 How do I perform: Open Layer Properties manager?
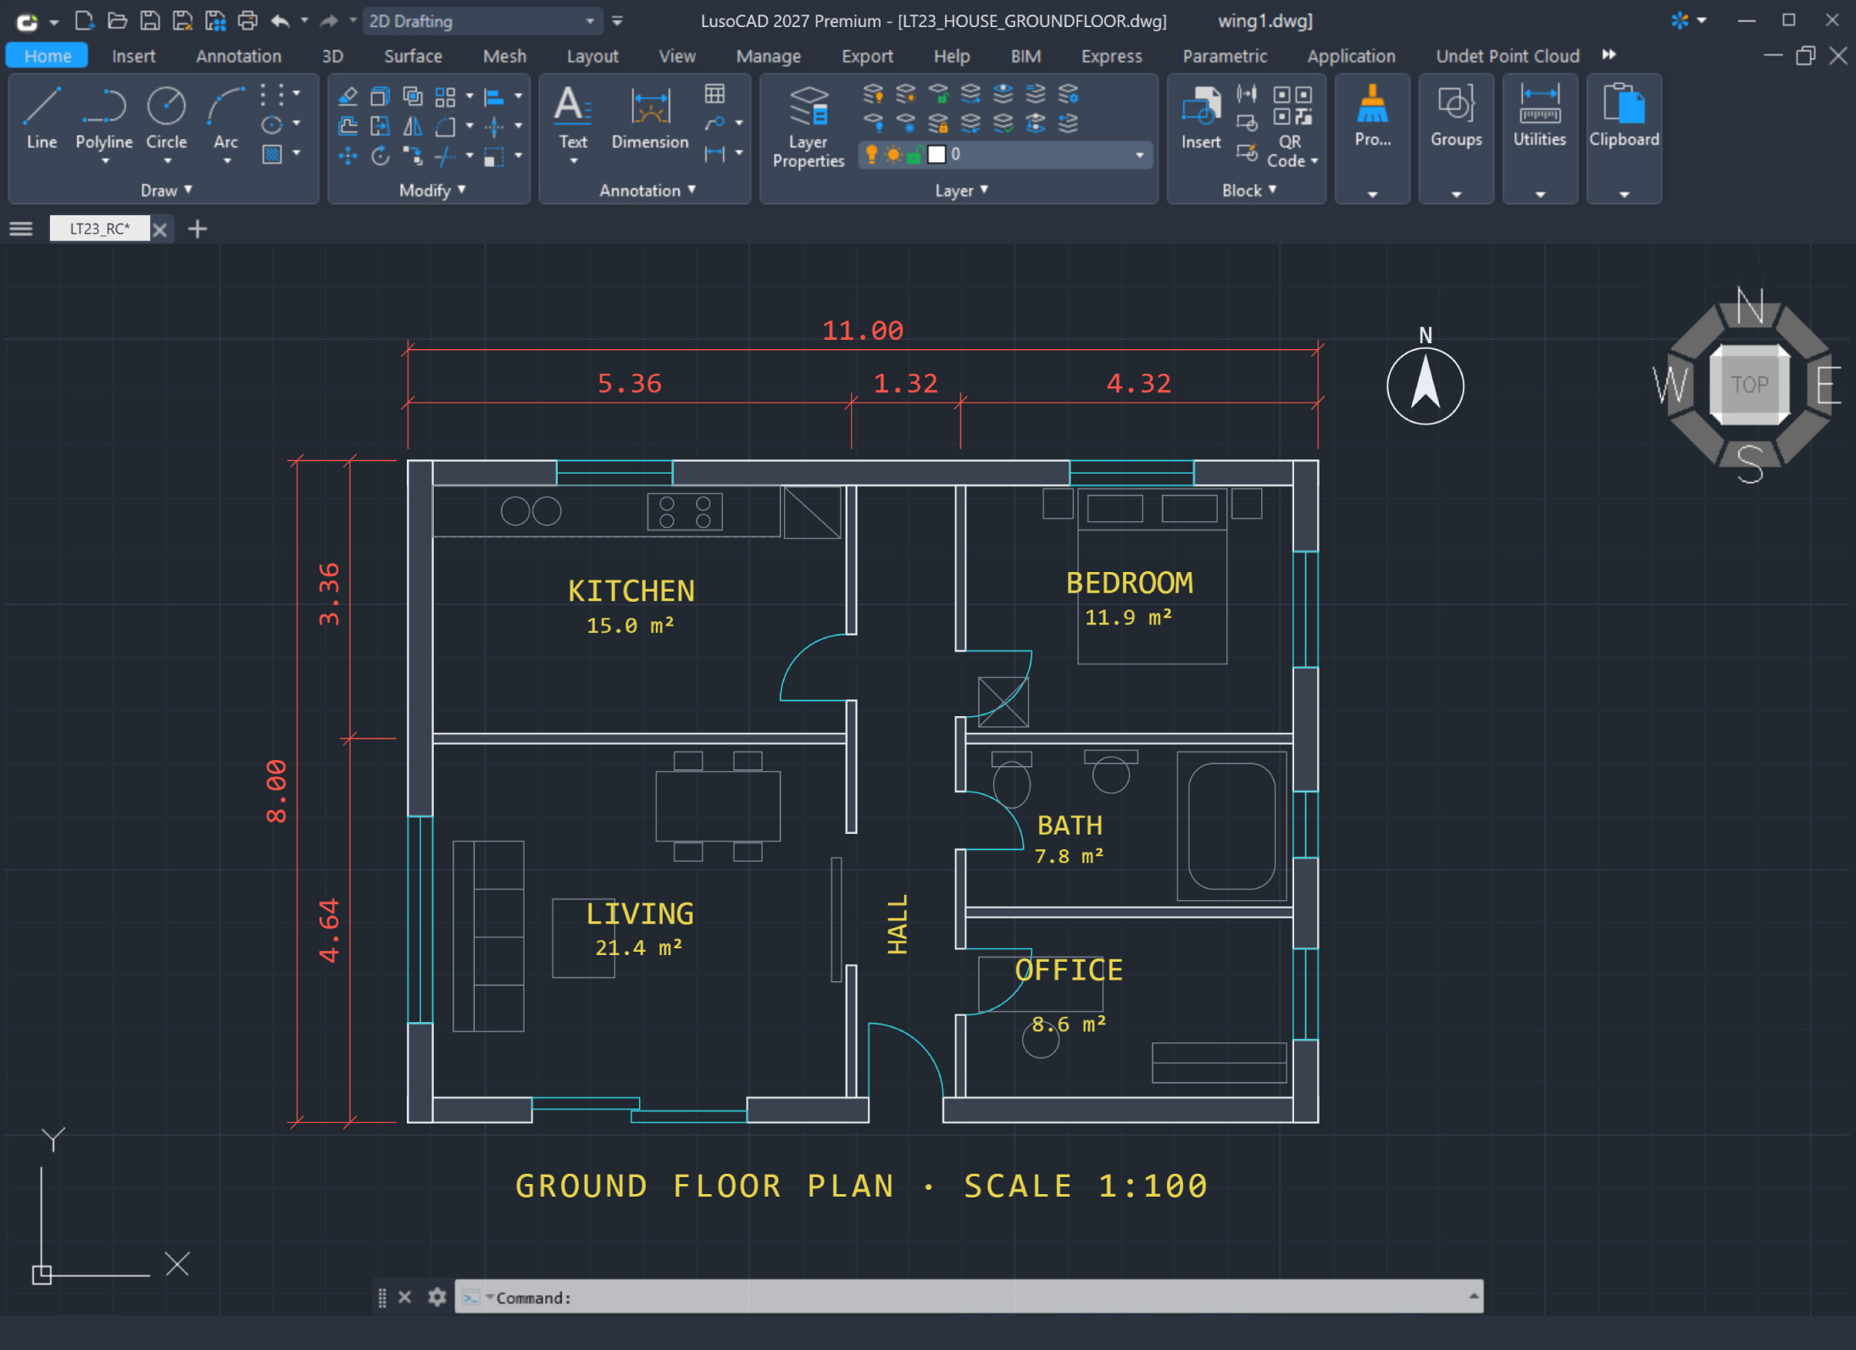coord(808,126)
